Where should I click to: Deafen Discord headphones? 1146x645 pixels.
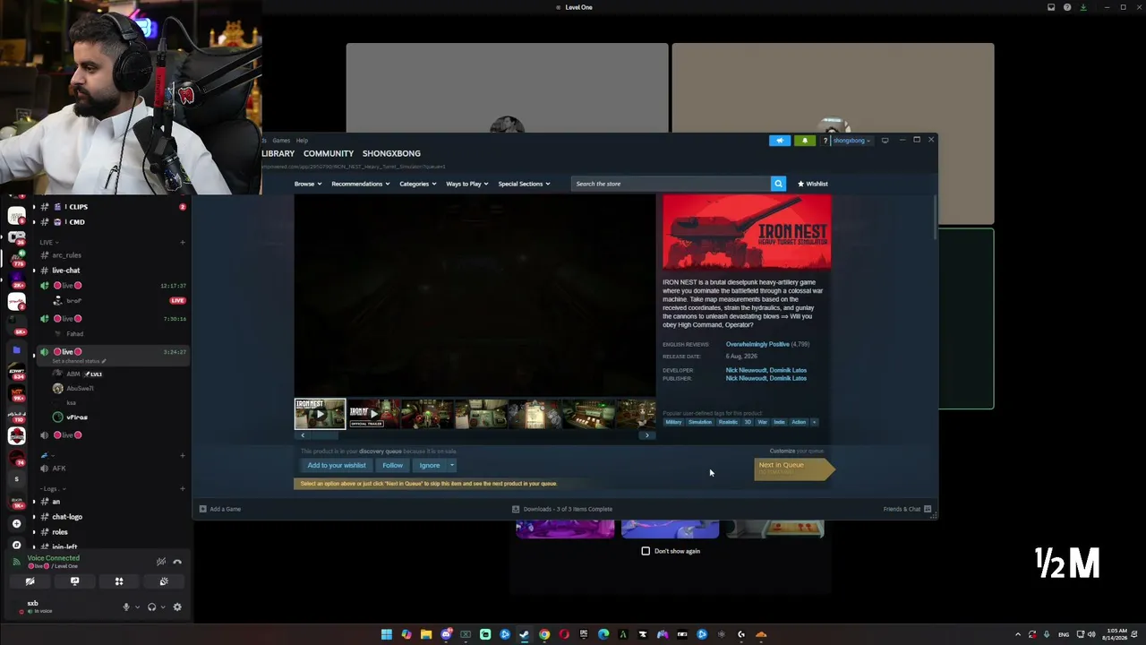[x=151, y=606]
